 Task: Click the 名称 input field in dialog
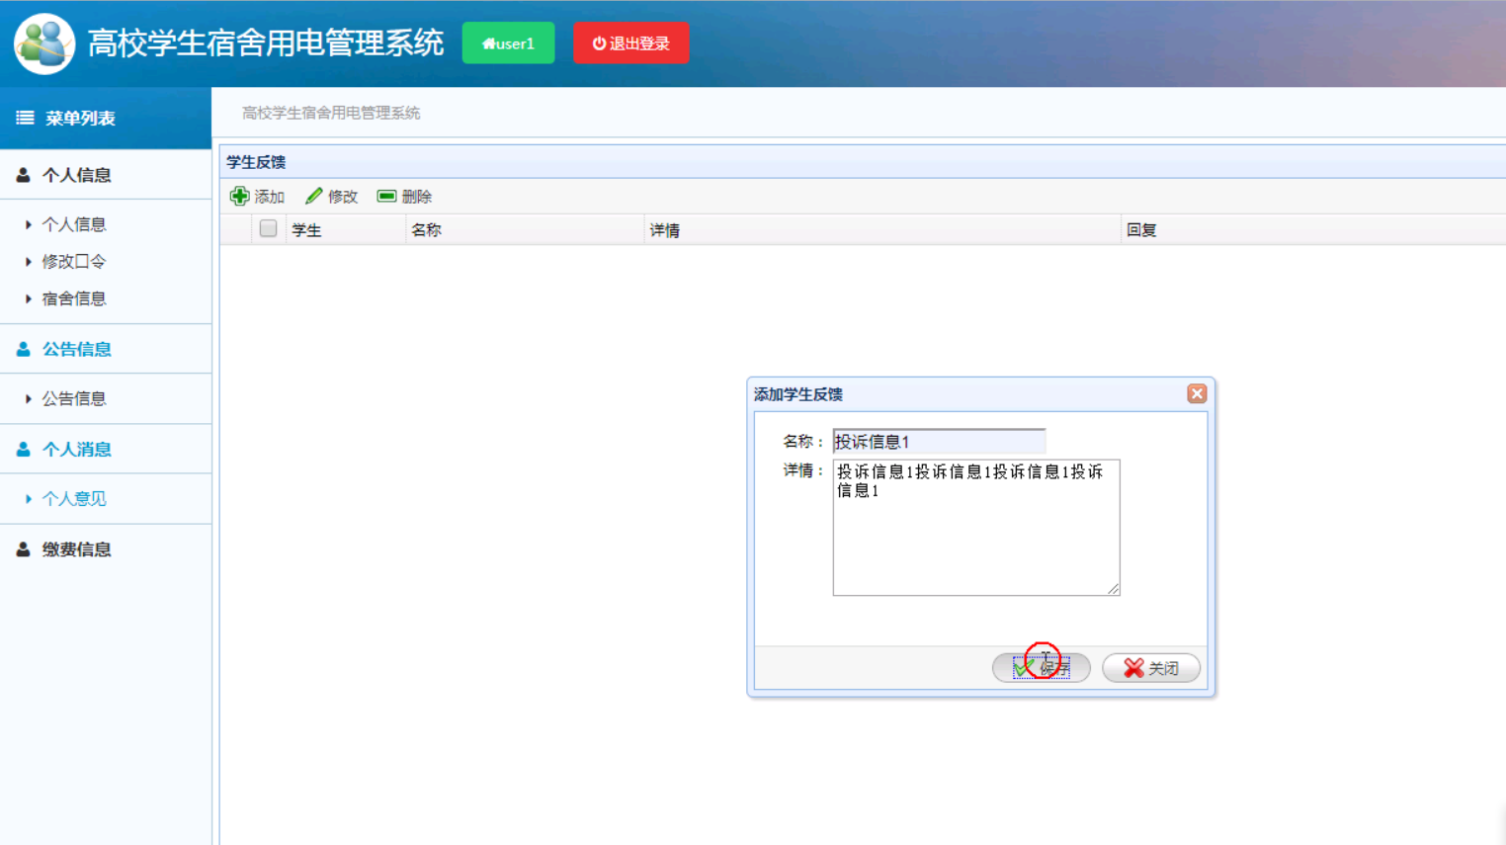pos(939,441)
